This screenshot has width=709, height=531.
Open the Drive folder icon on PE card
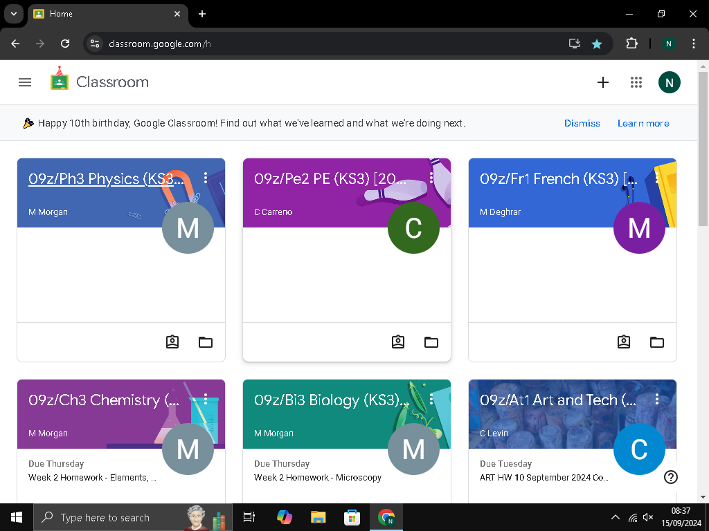click(x=431, y=342)
